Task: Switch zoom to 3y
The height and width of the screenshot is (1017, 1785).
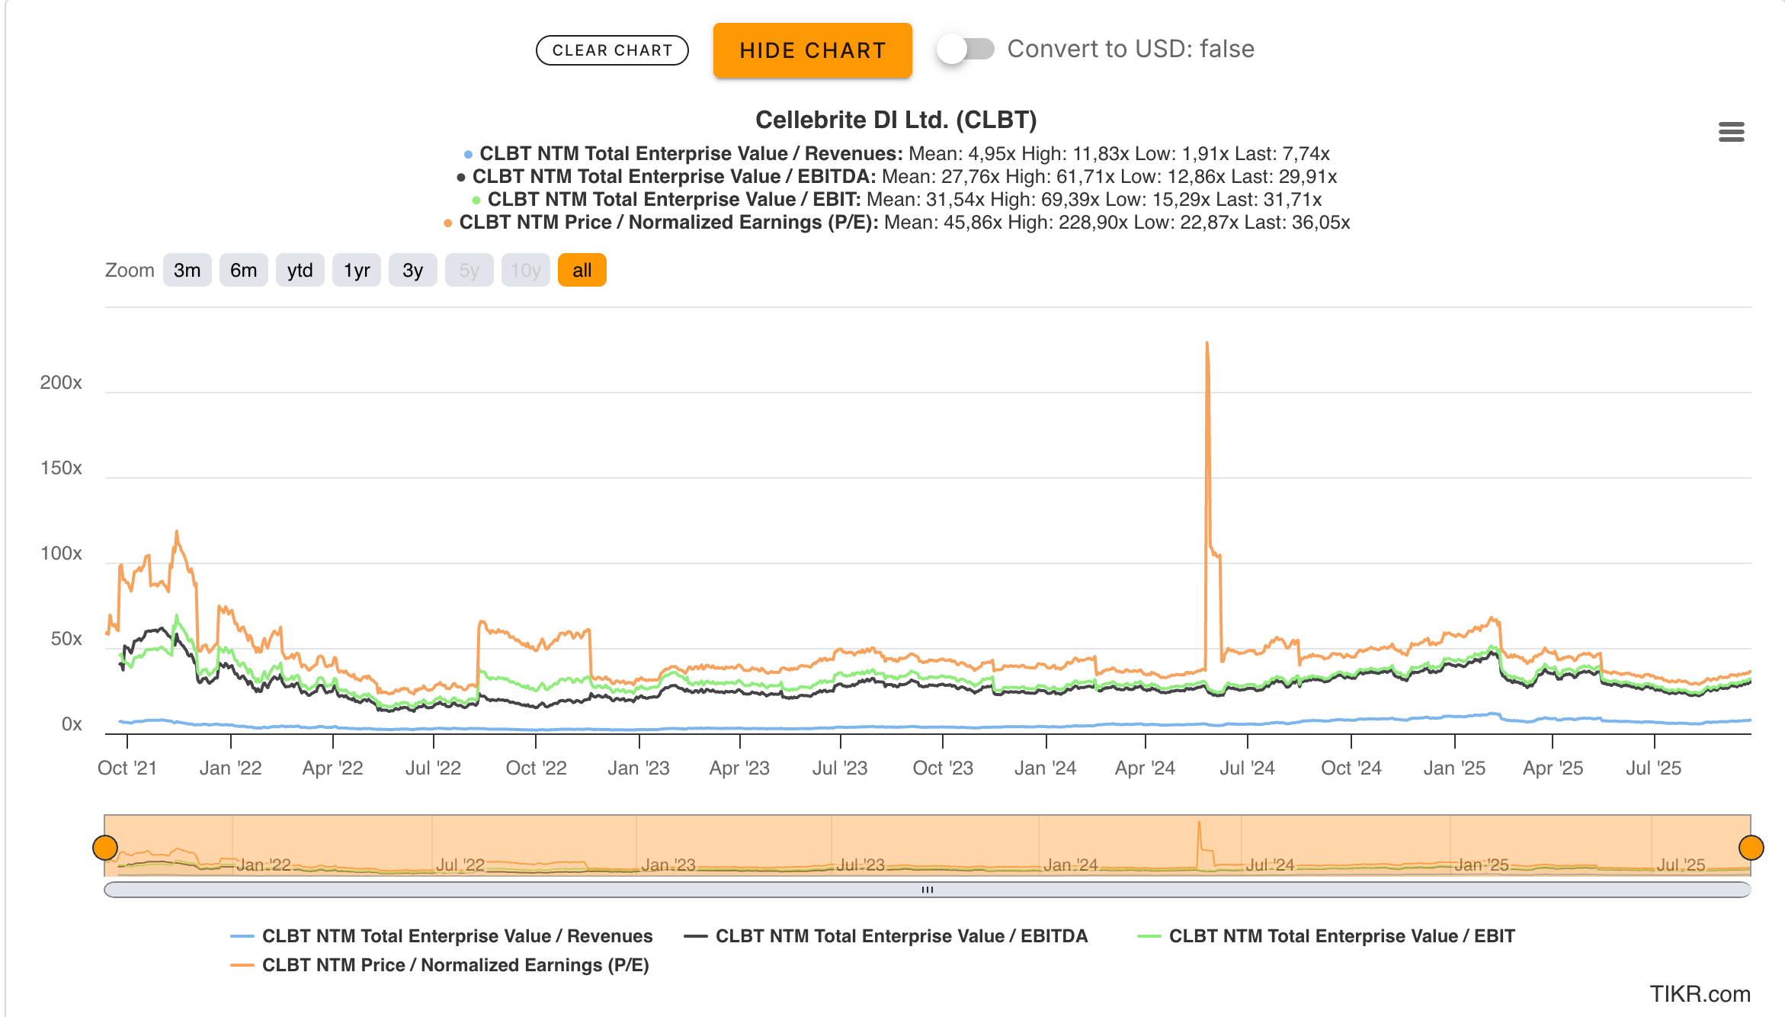Action: pyautogui.click(x=412, y=271)
